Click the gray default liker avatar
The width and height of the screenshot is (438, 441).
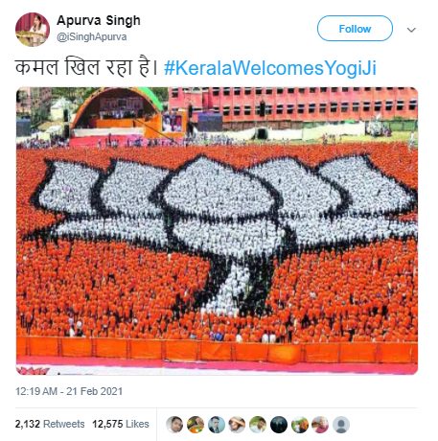(x=341, y=425)
